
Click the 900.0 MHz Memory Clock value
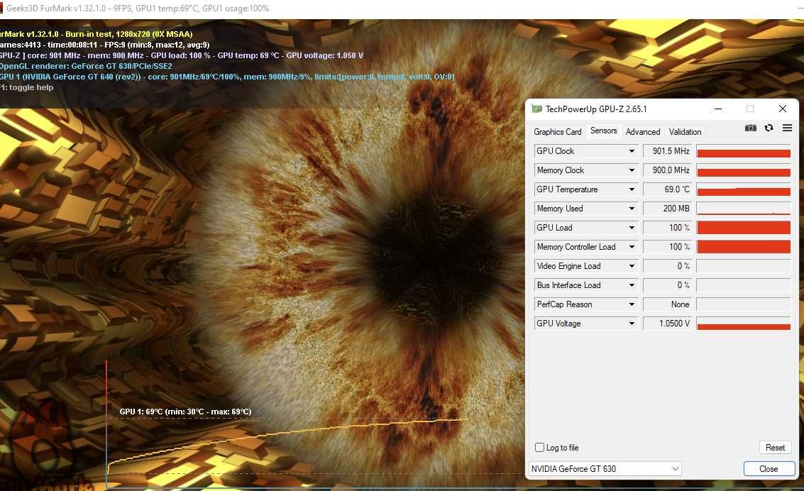point(667,170)
